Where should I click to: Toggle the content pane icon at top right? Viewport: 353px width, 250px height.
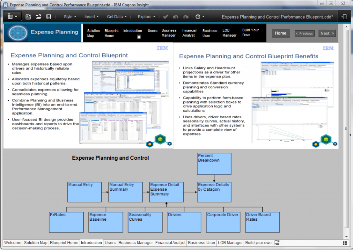click(x=344, y=17)
